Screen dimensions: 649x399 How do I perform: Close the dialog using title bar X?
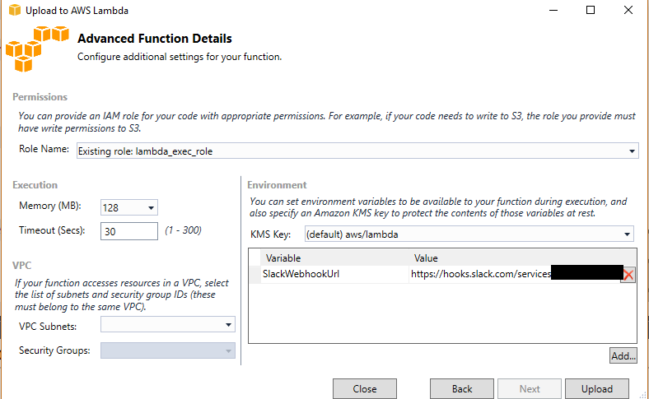[628, 10]
